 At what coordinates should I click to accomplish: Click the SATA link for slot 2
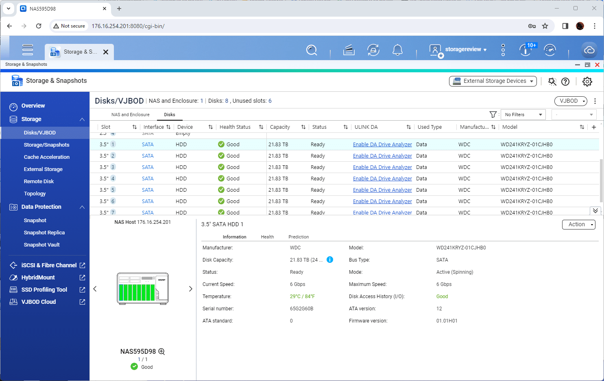(148, 156)
